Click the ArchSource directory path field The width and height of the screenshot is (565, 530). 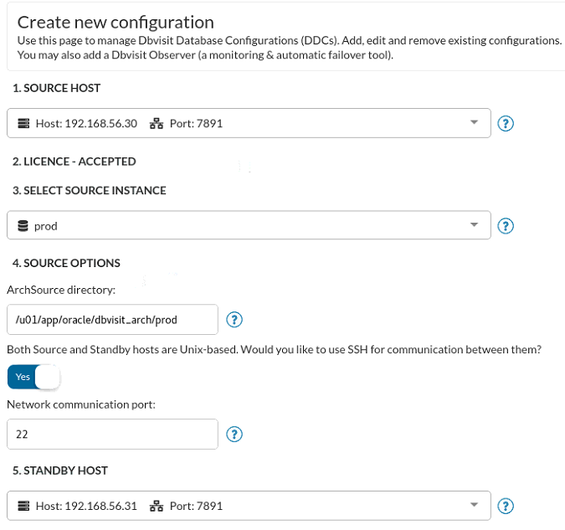click(112, 320)
